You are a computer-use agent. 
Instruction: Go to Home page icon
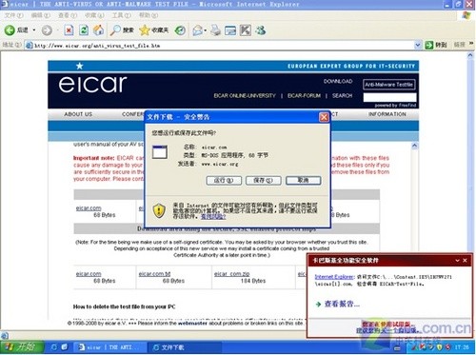tap(99, 30)
